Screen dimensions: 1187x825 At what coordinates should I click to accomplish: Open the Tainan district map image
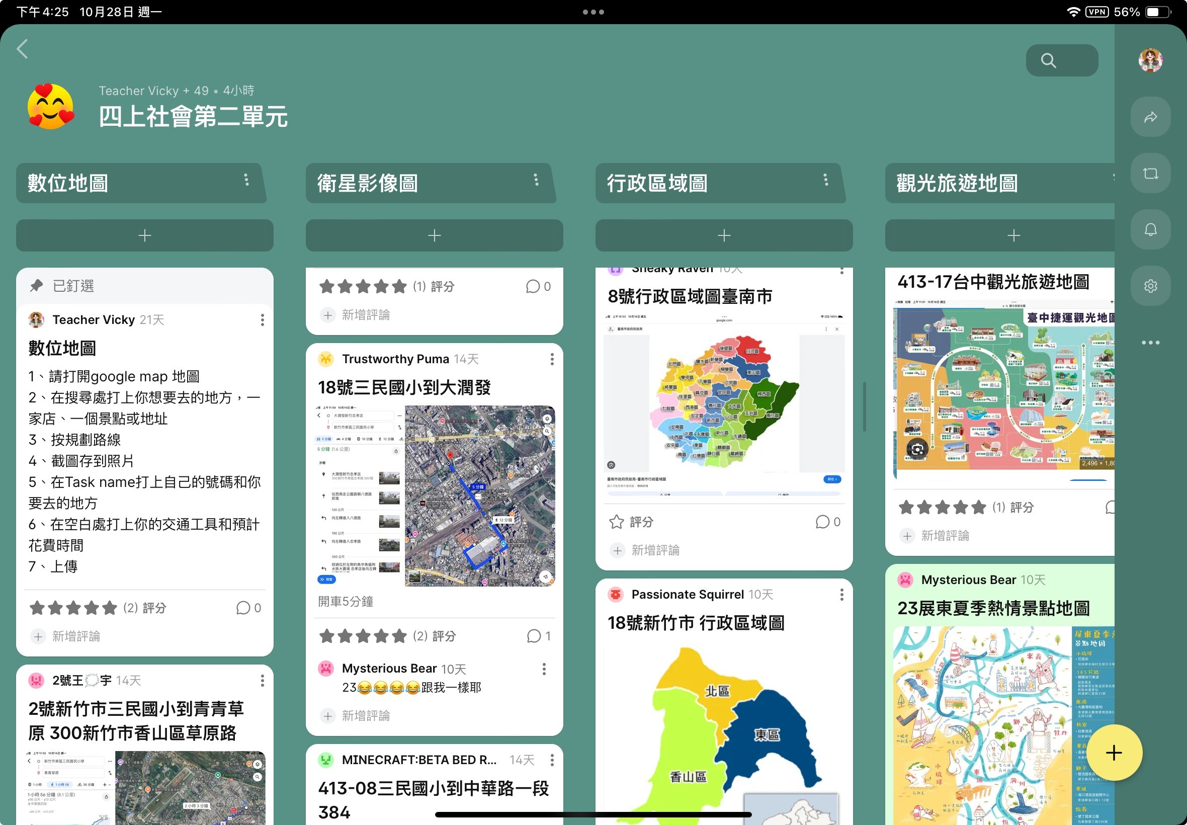coord(723,400)
